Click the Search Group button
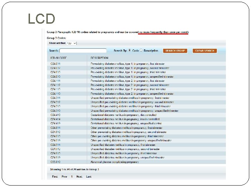Image resolution: width=251 pixels, height=188 pixels. point(175,51)
